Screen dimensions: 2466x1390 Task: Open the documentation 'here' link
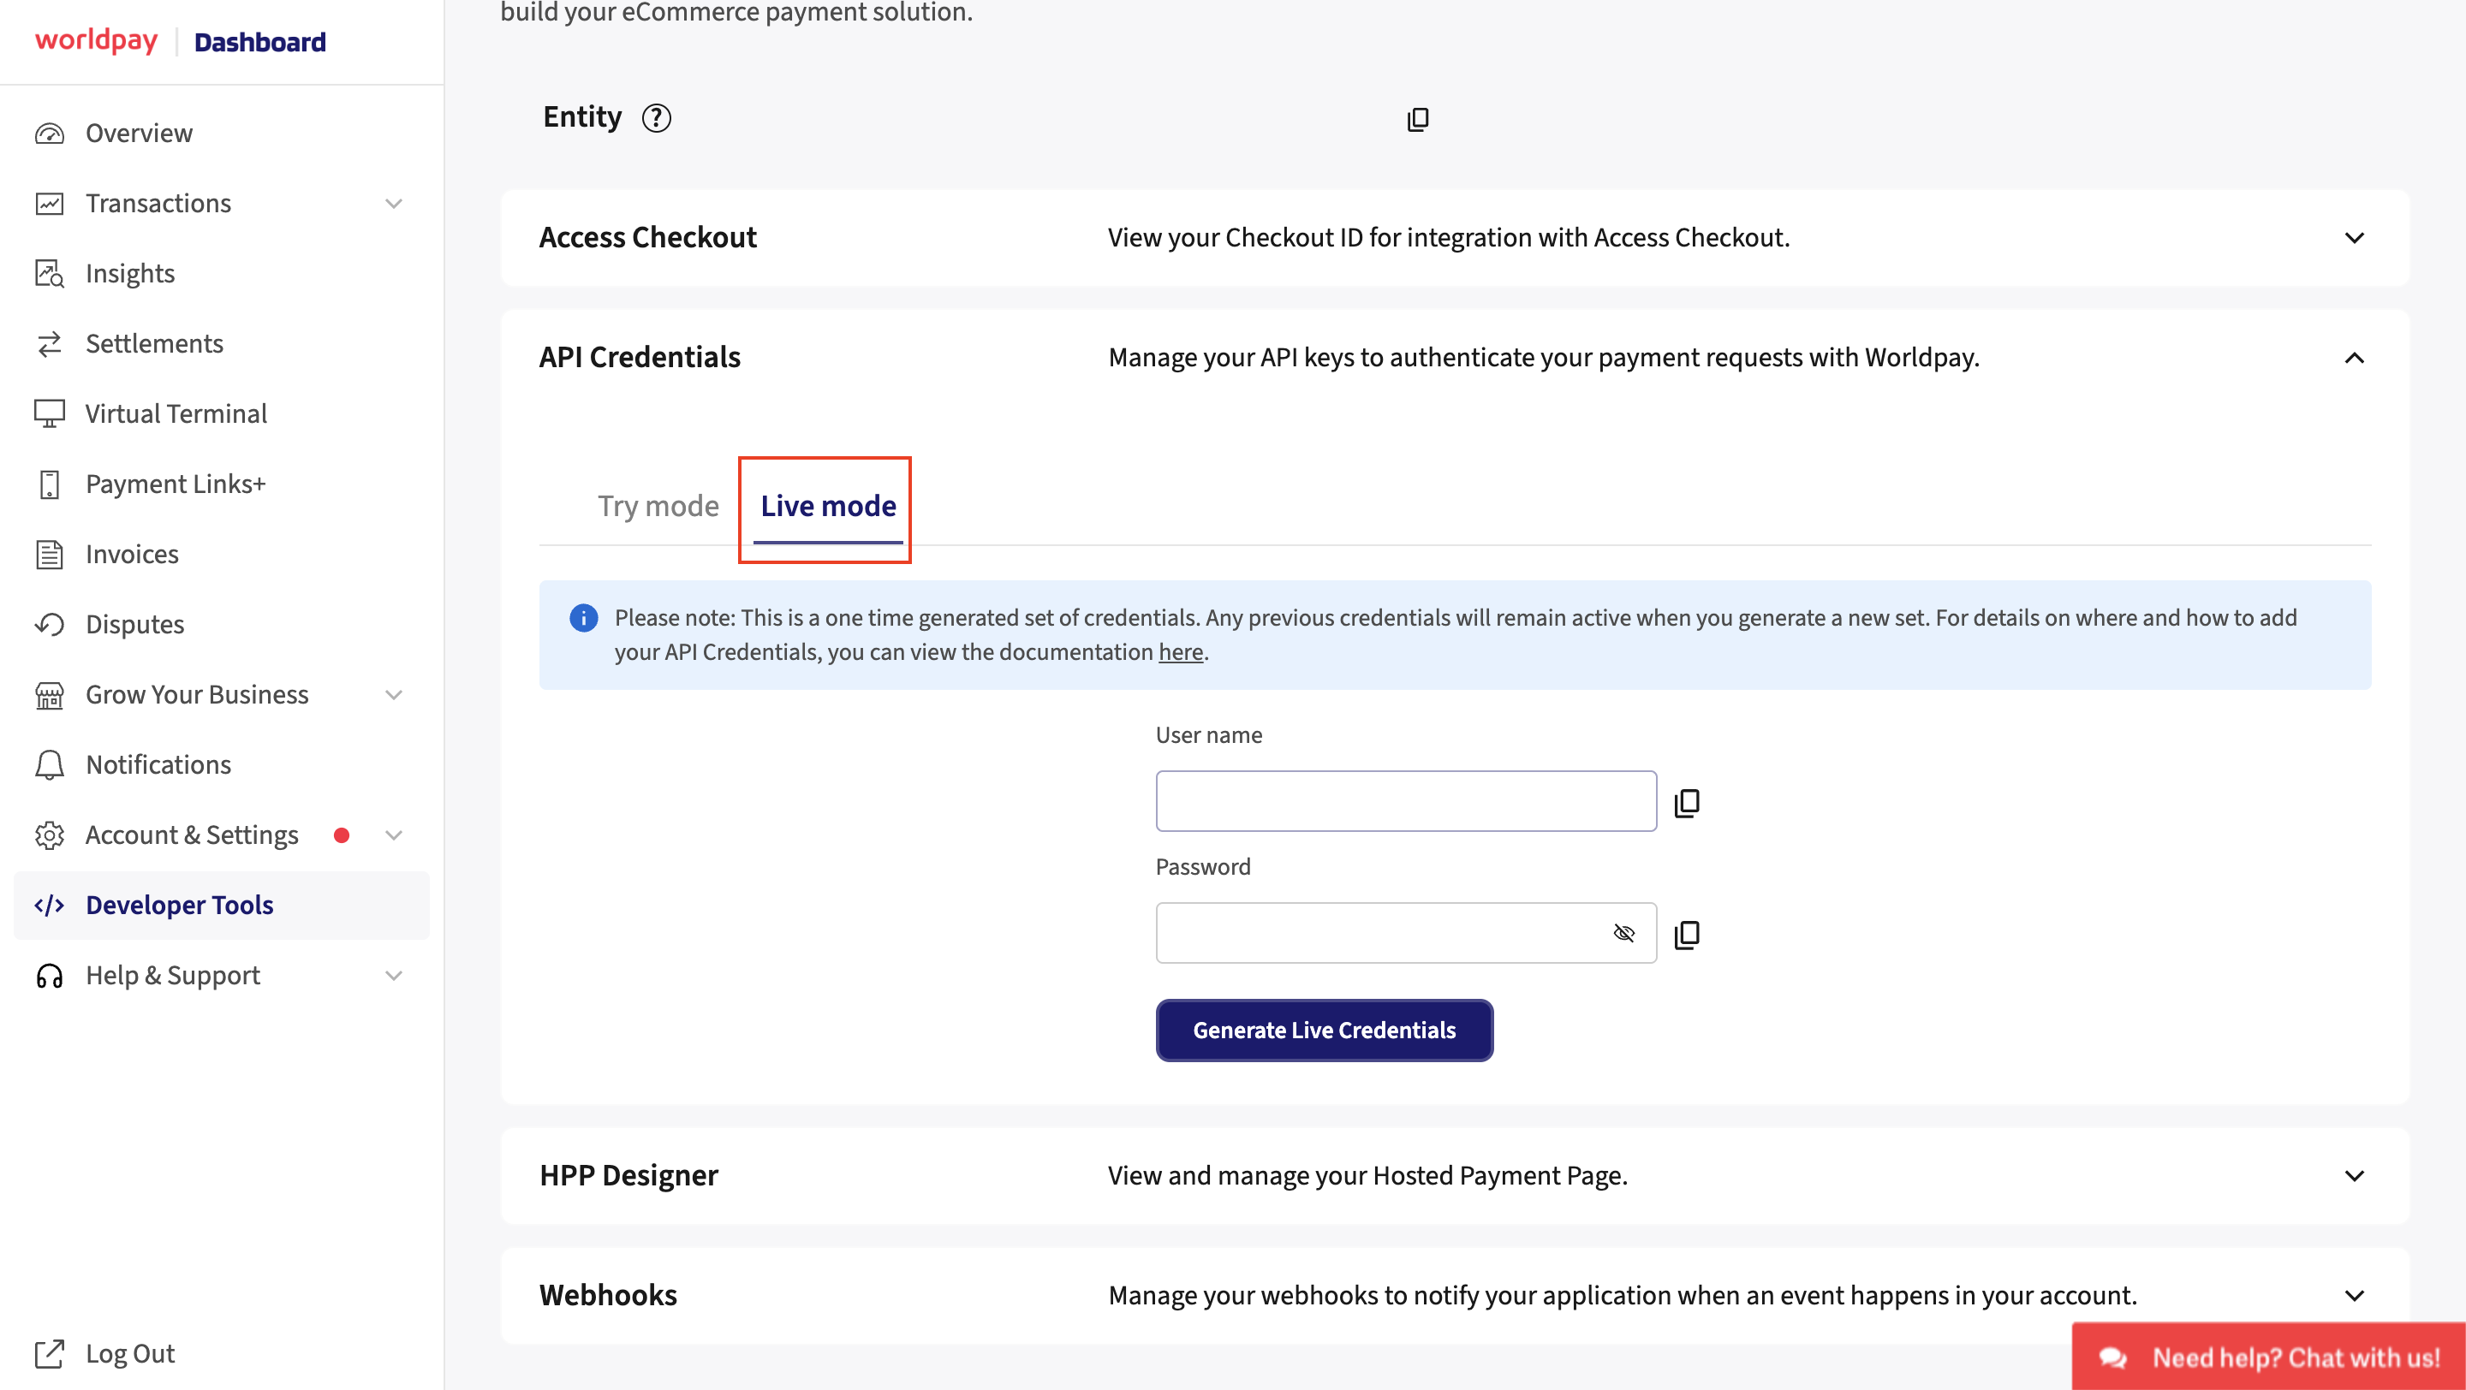click(1181, 652)
